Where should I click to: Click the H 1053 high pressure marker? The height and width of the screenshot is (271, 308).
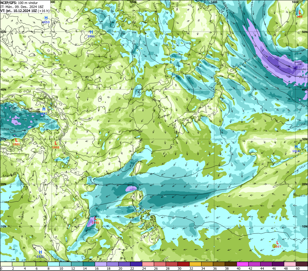tap(46, 20)
